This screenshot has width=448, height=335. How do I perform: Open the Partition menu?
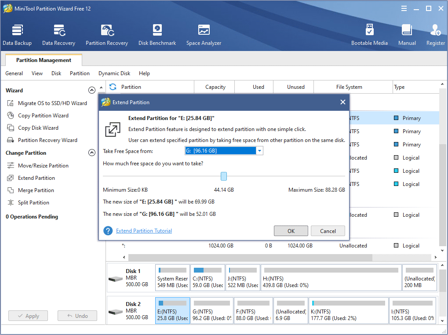click(80, 73)
